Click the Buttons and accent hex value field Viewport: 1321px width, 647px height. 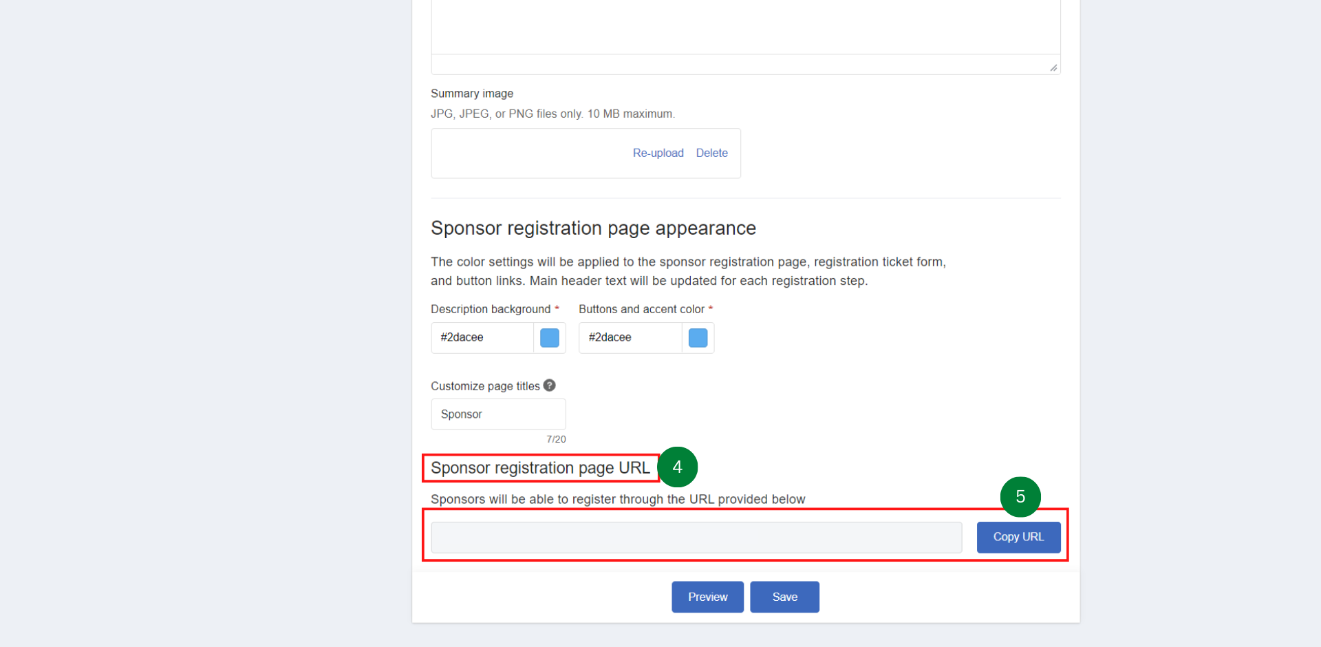630,338
